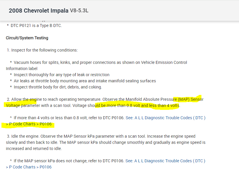Screen dimensions: 239x174
Task: Click the 'Inspect thoroughly for any type of leak' bullet
Action: [61, 75]
